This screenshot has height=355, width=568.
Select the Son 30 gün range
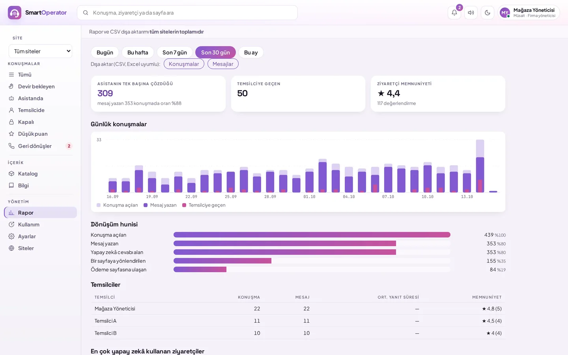pyautogui.click(x=215, y=52)
